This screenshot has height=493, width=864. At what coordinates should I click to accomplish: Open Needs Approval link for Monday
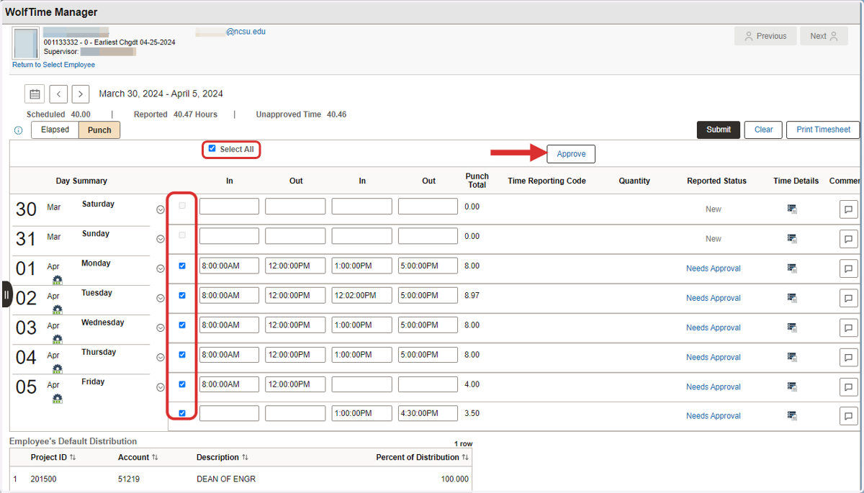[x=714, y=268]
